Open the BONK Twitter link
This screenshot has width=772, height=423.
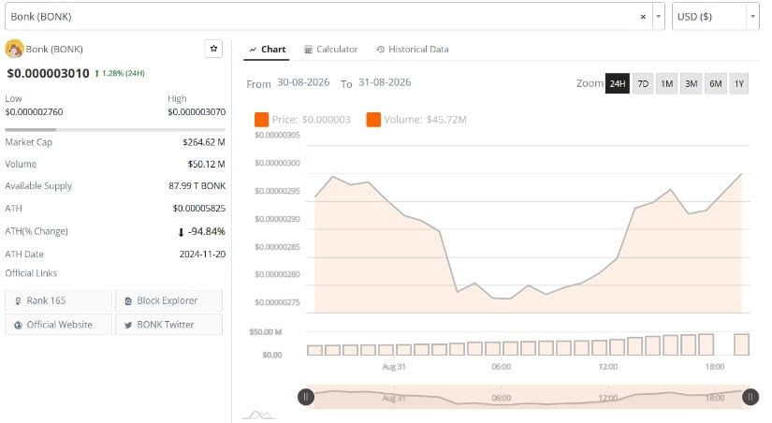(x=168, y=325)
